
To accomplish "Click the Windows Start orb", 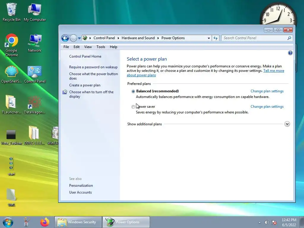I will [8, 222].
